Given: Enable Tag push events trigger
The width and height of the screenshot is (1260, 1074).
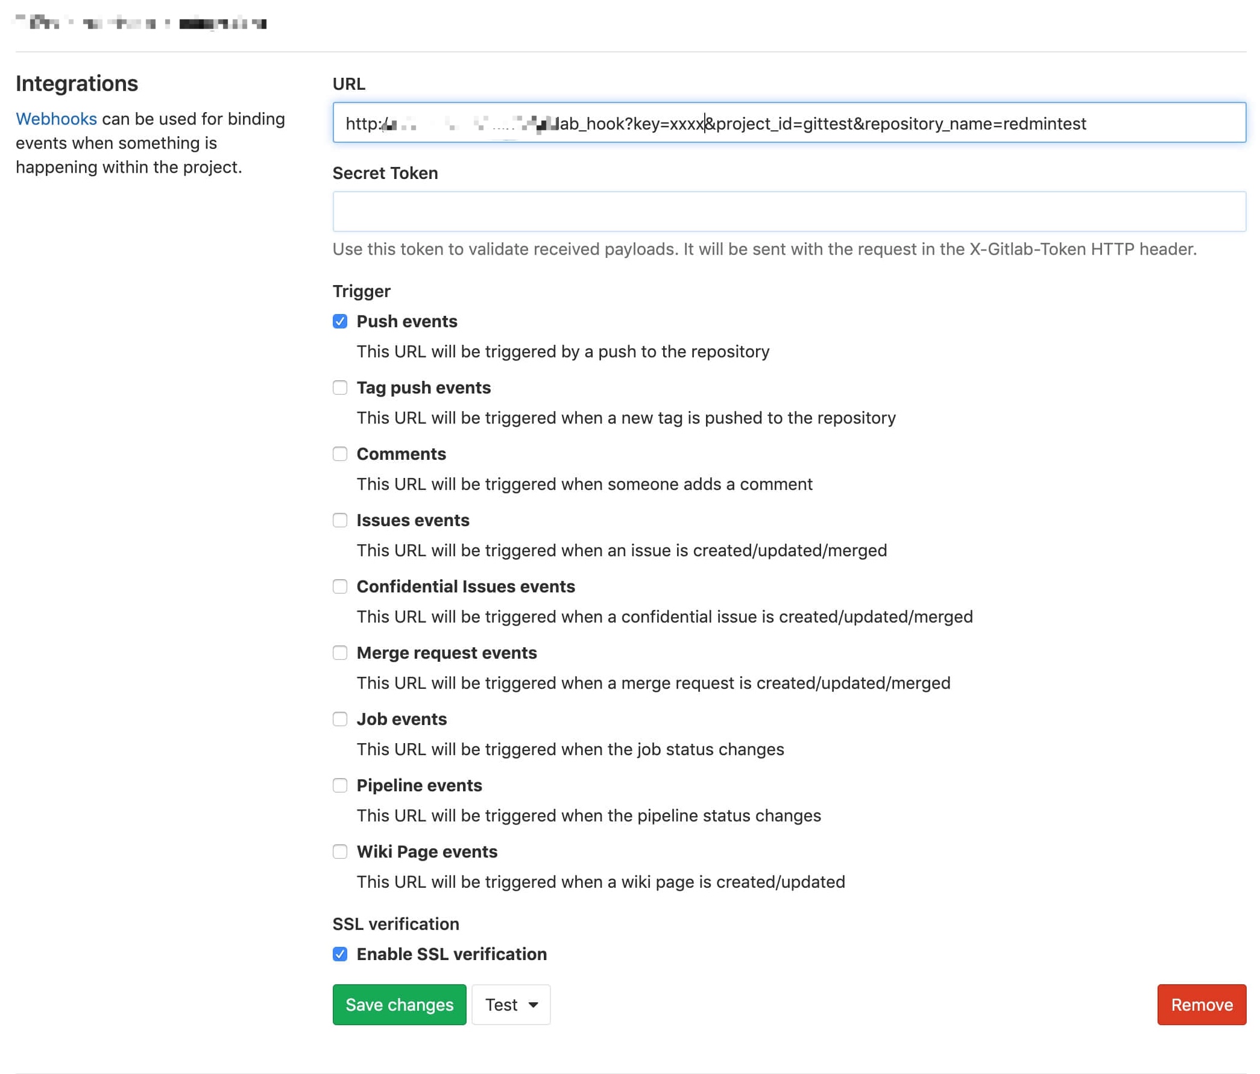Looking at the screenshot, I should [x=340, y=387].
